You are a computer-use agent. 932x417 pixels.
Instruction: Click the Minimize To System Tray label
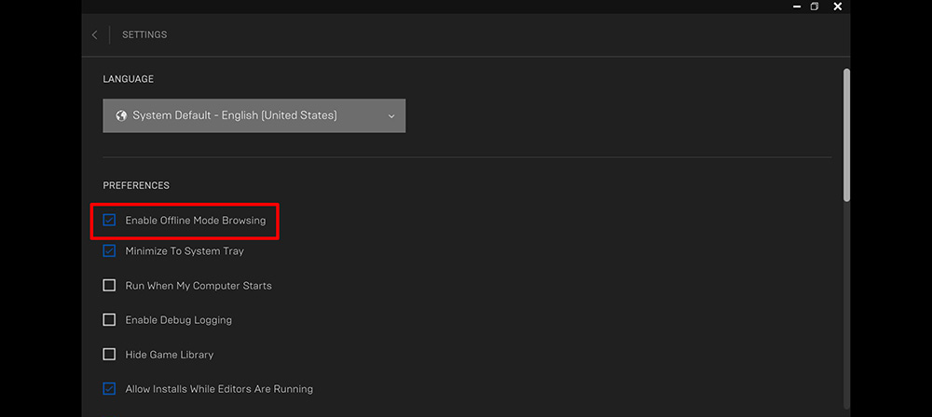coord(185,251)
